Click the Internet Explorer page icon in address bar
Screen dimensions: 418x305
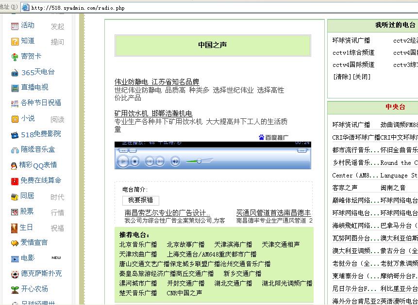[x=25, y=7]
